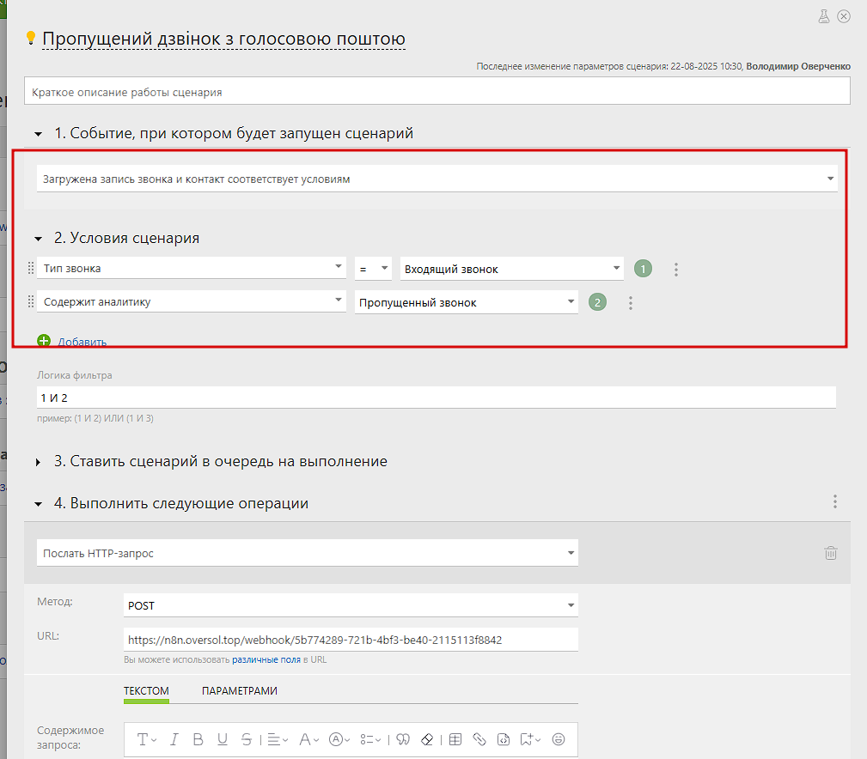Open options menu for section 4
The image size is (867, 759).
pos(835,501)
